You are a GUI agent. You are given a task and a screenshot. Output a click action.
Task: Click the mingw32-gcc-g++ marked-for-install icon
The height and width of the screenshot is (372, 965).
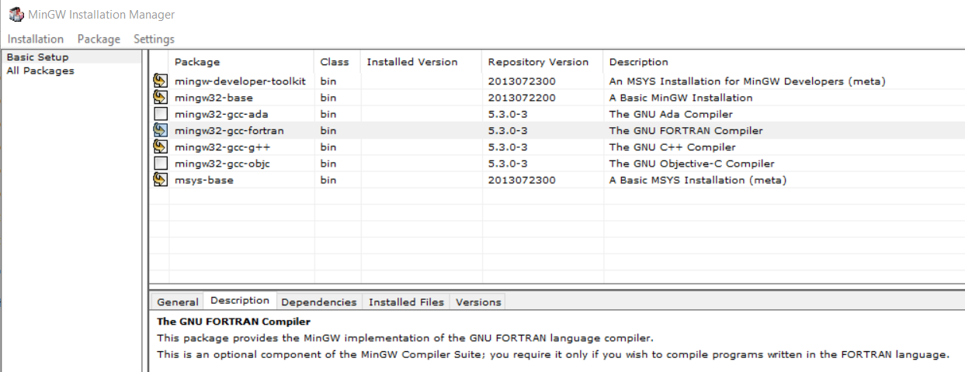tap(161, 146)
